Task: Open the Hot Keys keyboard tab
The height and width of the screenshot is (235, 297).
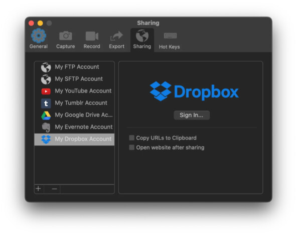Action: (x=170, y=39)
